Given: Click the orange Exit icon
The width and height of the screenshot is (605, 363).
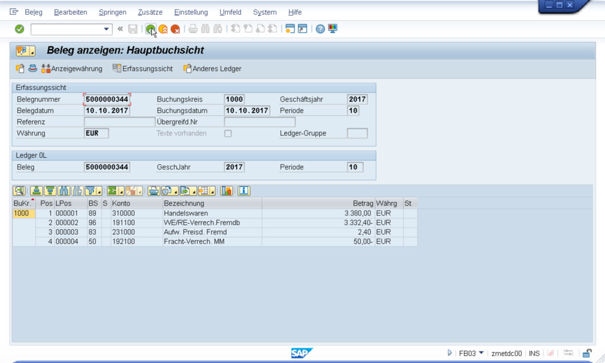Looking at the screenshot, I should tap(163, 29).
